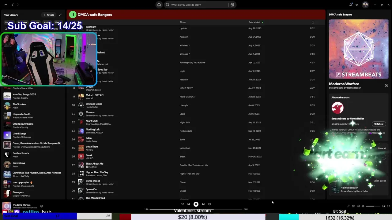Select the No Introduction next-in-queue track
The image size is (392, 220).
click(359, 189)
